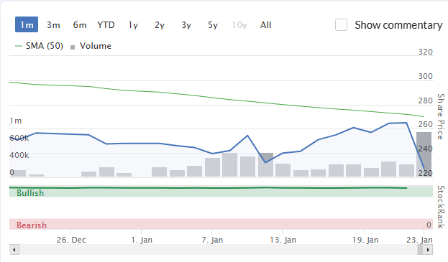Select the 3y time range

(x=186, y=25)
